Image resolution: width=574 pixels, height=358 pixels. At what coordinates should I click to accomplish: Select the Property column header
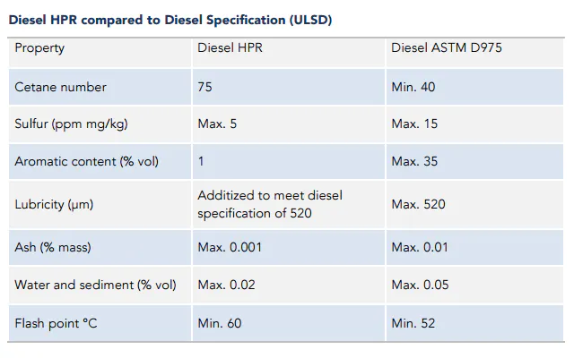point(39,48)
